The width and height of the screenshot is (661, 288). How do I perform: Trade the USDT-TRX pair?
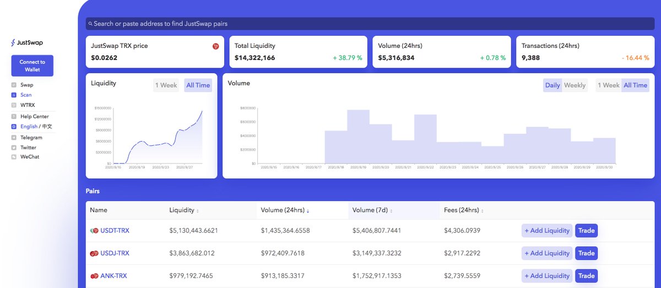[x=587, y=231]
